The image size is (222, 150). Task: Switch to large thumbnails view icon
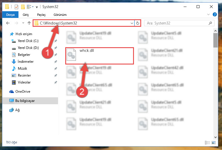coord(214,143)
